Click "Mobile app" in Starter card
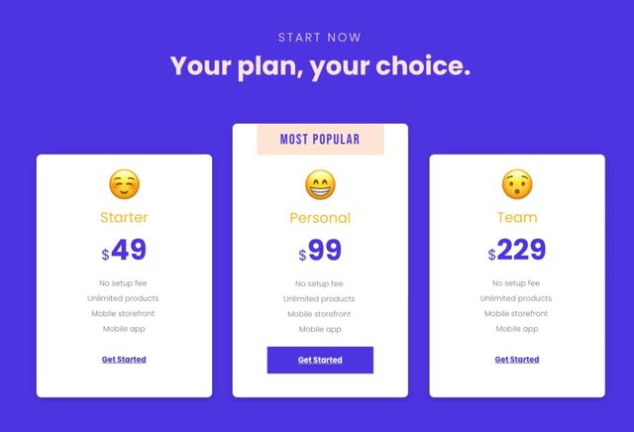Image resolution: width=634 pixels, height=432 pixels. 124,329
